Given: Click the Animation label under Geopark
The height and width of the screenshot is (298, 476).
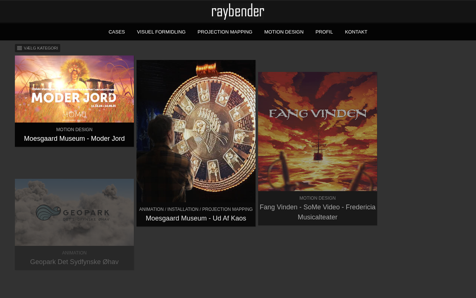Looking at the screenshot, I should click(x=74, y=253).
